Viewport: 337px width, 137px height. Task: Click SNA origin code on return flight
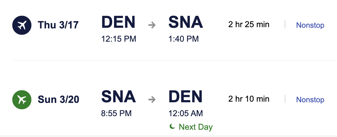click(x=118, y=97)
